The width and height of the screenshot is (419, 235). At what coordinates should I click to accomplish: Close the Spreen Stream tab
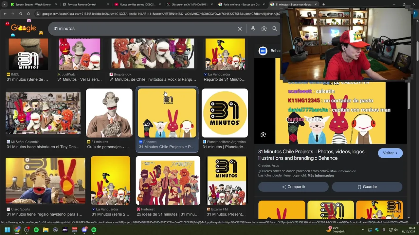tap(56, 5)
